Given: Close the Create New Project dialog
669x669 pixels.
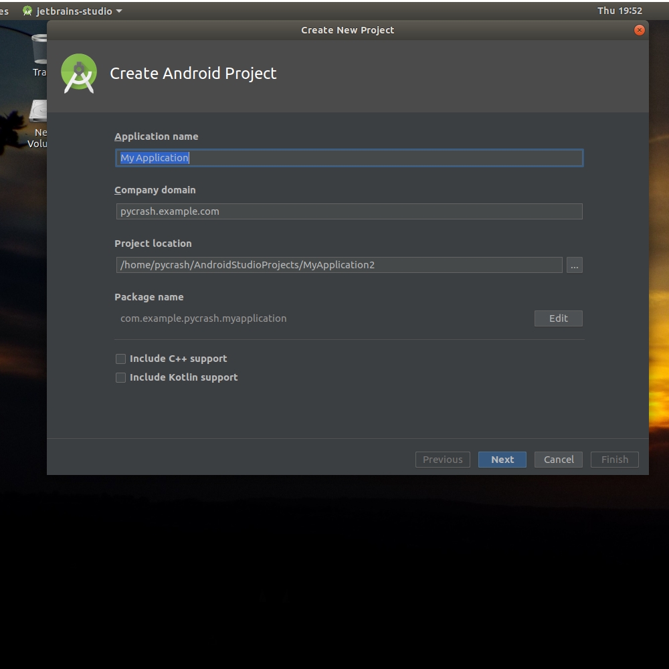Looking at the screenshot, I should click(x=639, y=29).
